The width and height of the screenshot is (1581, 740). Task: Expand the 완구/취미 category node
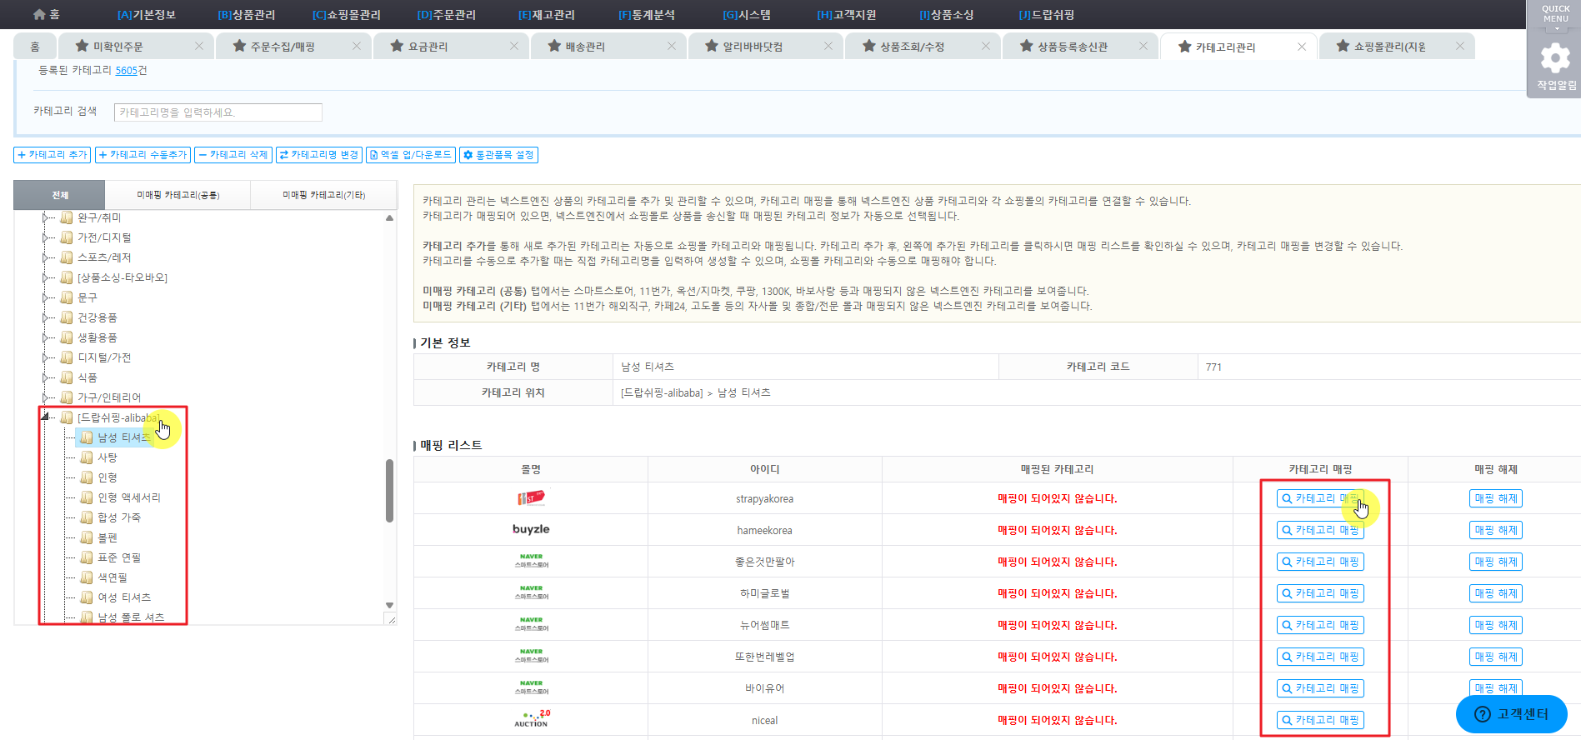(x=45, y=217)
